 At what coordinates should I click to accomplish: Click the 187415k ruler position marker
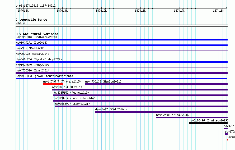[101, 11]
